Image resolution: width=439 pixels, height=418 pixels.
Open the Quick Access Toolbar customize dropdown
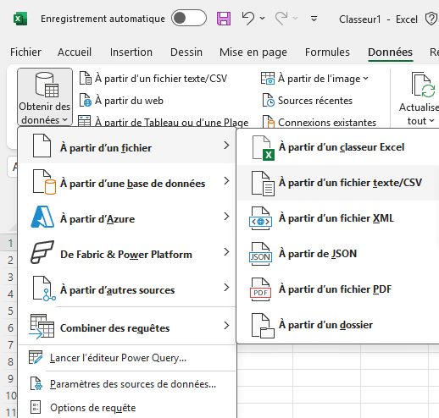pos(314,19)
